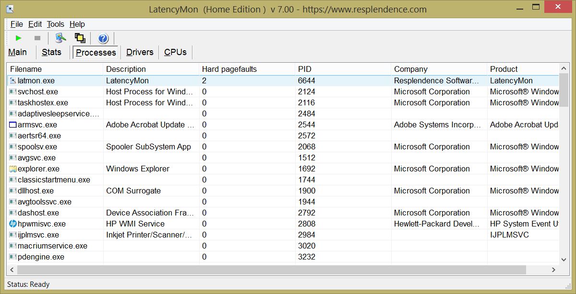Sort by the PID column header

click(x=343, y=69)
